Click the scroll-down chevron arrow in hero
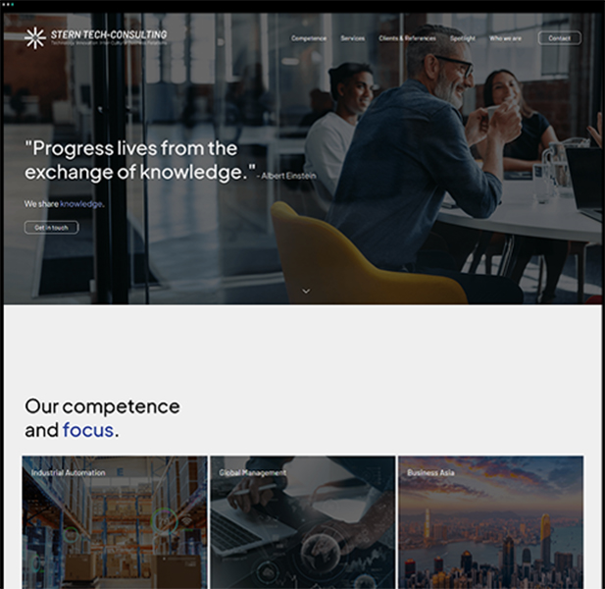Image resolution: width=605 pixels, height=589 pixels. pos(306,291)
